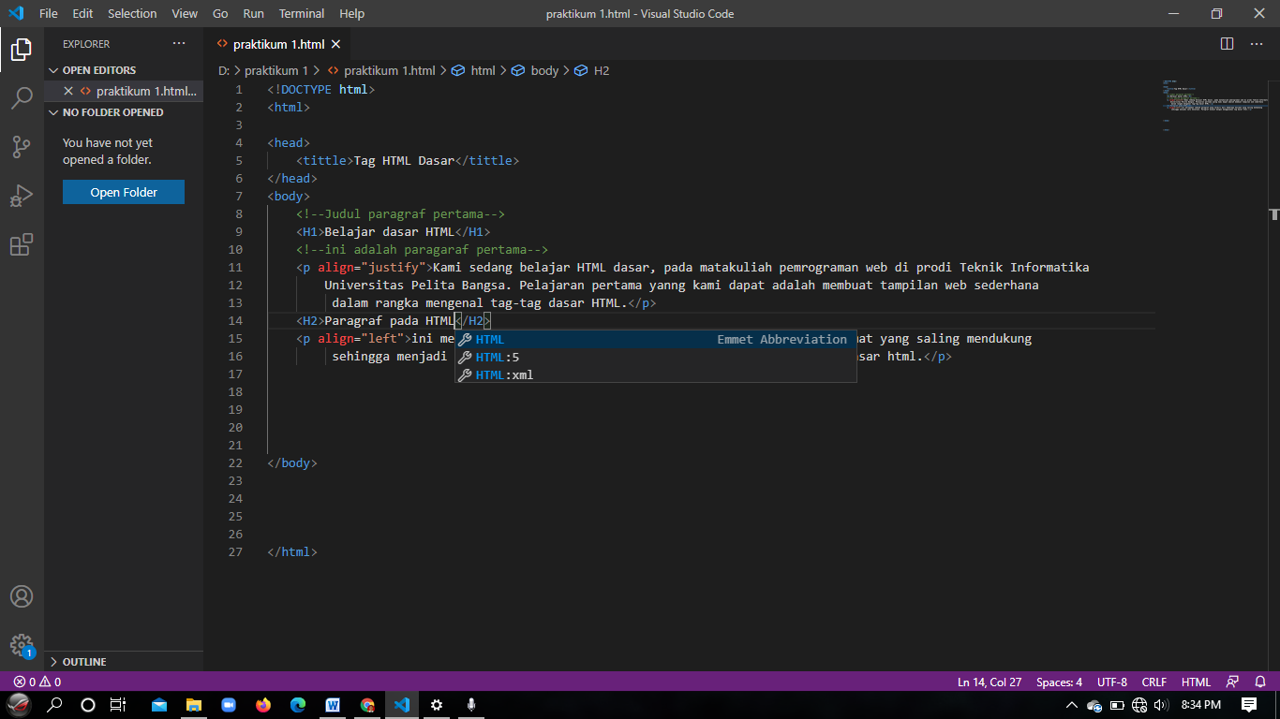Open Firefox from the Windows taskbar
This screenshot has height=719, width=1280.
[x=262, y=705]
